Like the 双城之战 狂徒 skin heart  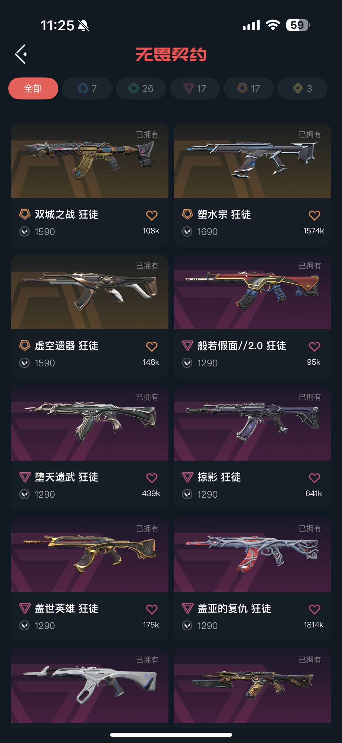pos(152,215)
